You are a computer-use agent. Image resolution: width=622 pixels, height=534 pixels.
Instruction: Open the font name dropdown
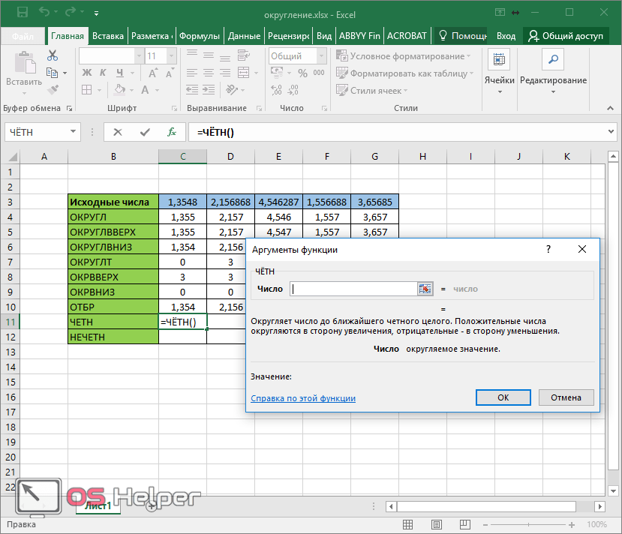pos(139,56)
